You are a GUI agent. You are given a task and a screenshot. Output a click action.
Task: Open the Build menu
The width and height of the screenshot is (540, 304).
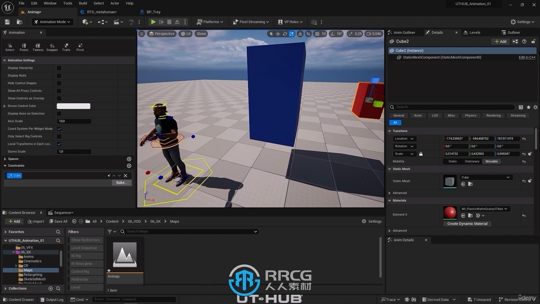(x=83, y=3)
